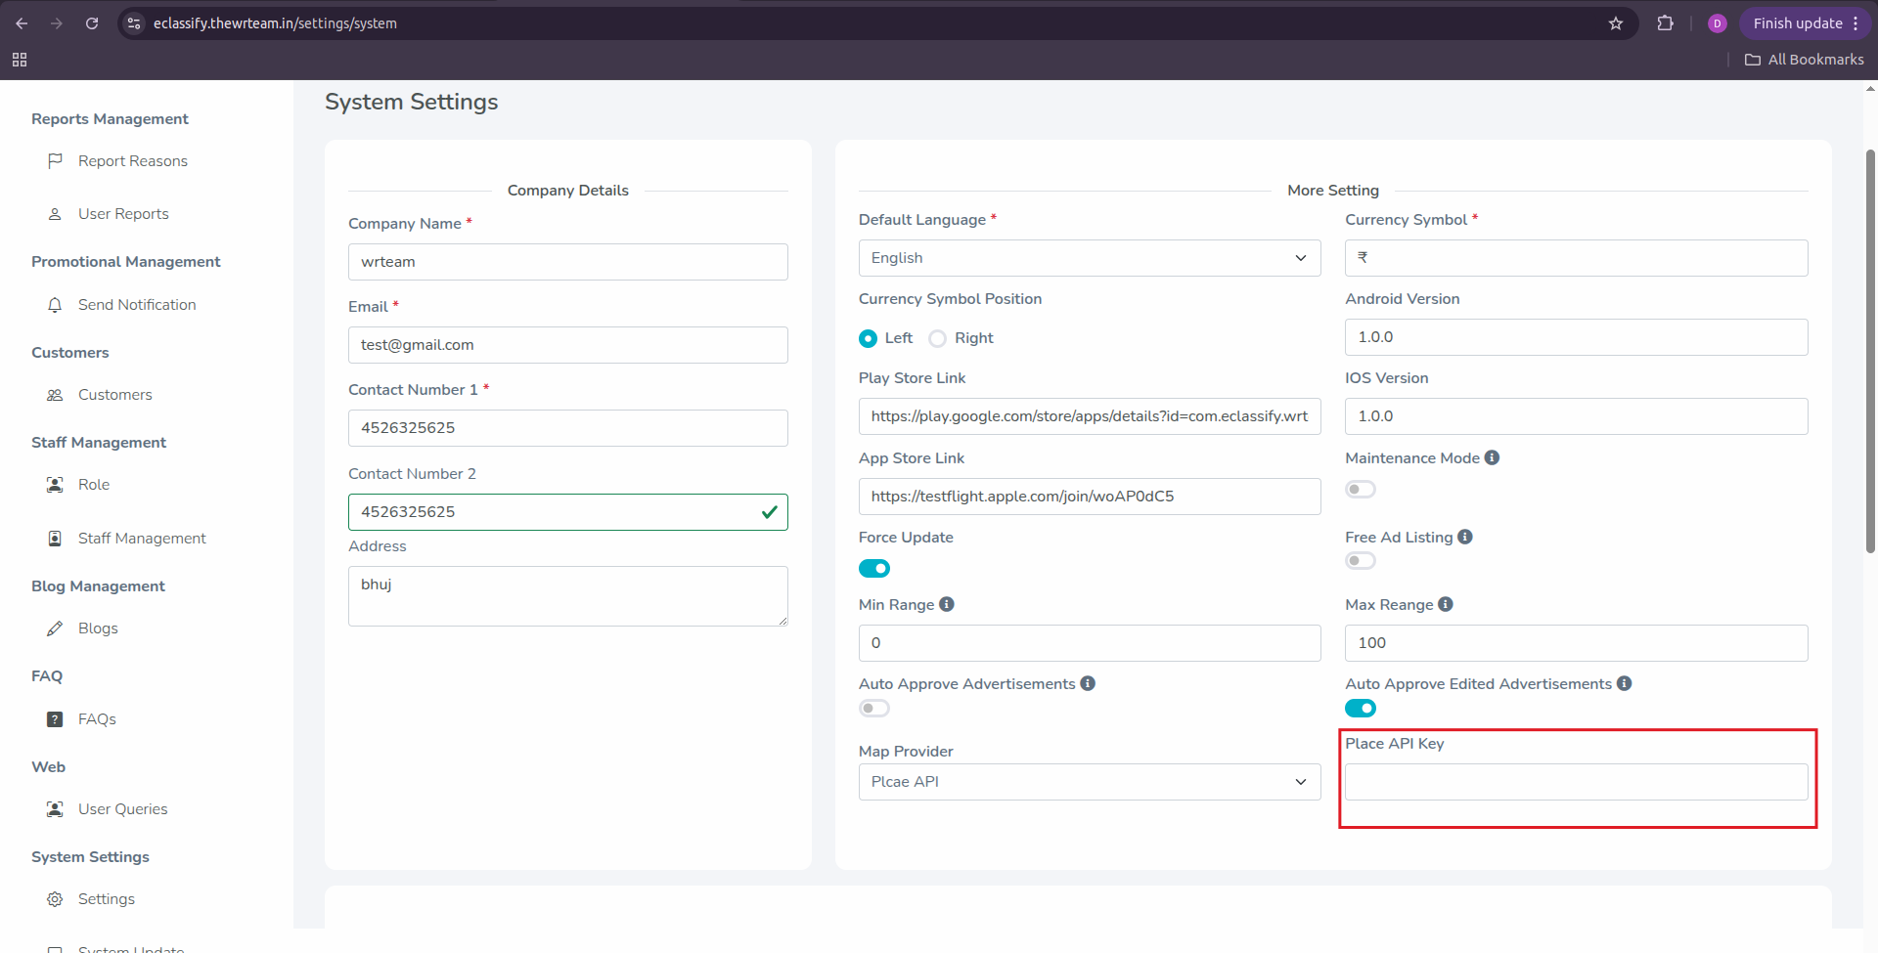The height and width of the screenshot is (953, 1878).
Task: Open the Settings gear icon
Action: click(x=56, y=899)
